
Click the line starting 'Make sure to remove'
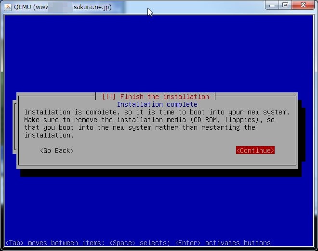149,120
